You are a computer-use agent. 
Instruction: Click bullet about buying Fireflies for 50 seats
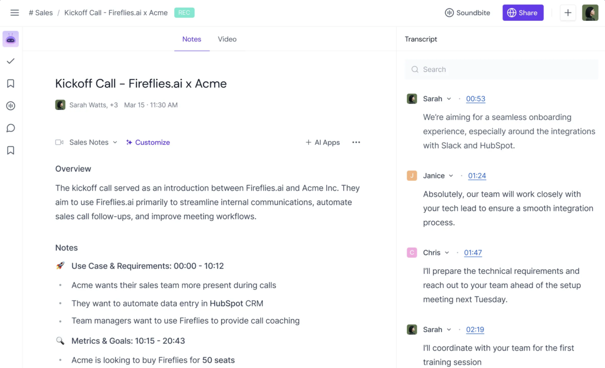pos(153,360)
